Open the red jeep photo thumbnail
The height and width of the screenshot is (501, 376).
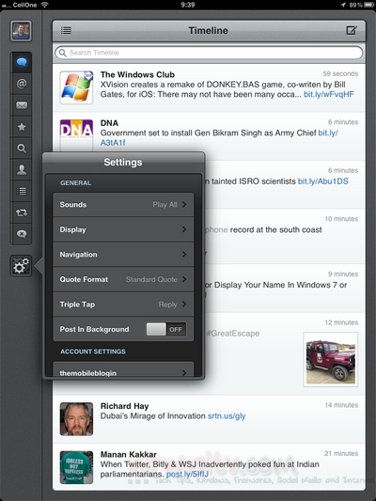click(x=331, y=359)
